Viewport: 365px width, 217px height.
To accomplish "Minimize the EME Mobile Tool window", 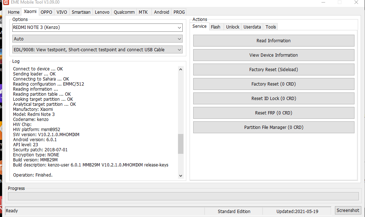I will [x=323, y=2].
